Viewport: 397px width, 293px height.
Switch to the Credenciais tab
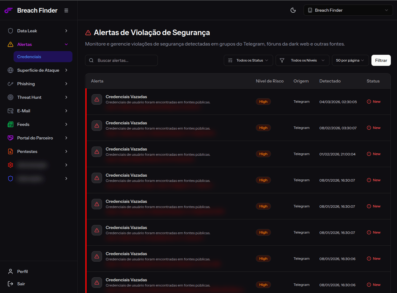[x=43, y=57]
